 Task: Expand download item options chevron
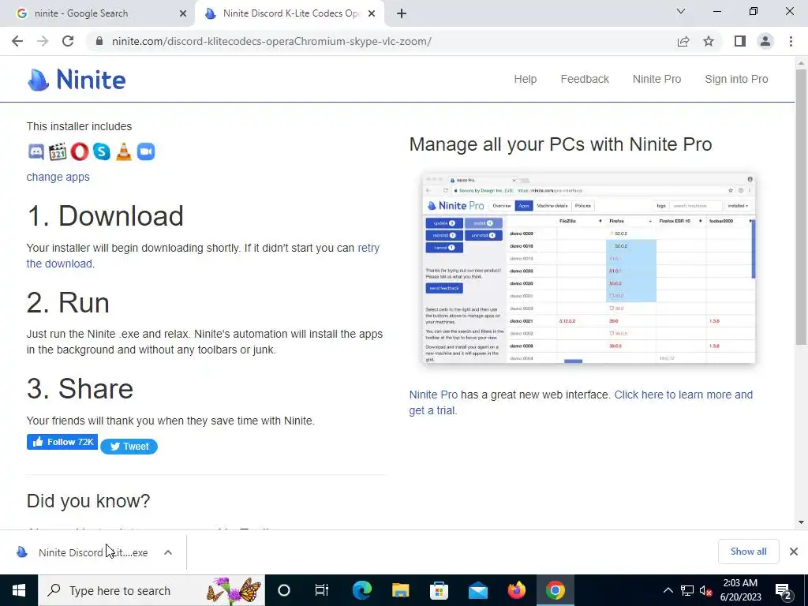(168, 552)
